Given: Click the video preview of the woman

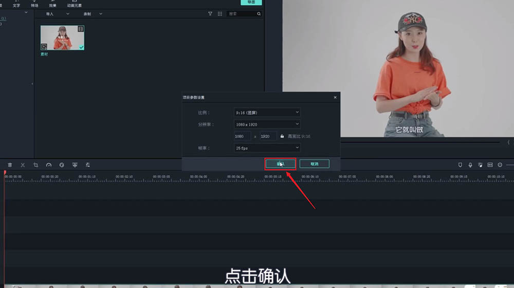Looking at the screenshot, I should coord(398,68).
